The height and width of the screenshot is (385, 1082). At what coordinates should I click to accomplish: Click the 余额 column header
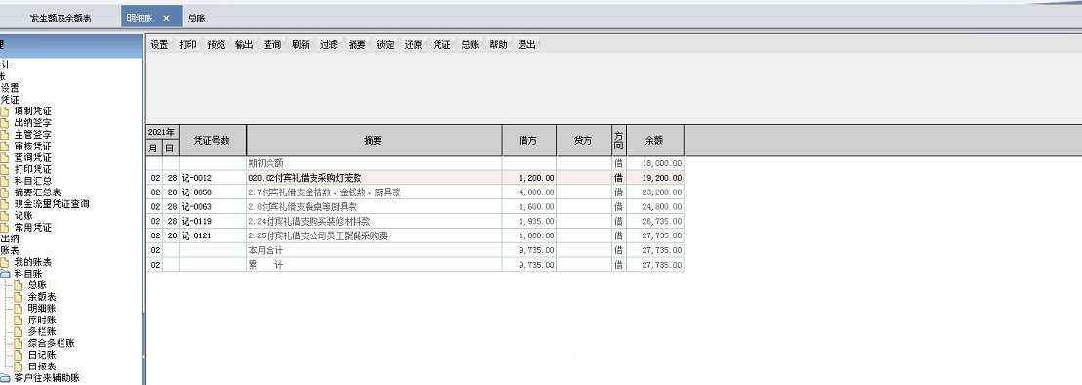(655, 140)
